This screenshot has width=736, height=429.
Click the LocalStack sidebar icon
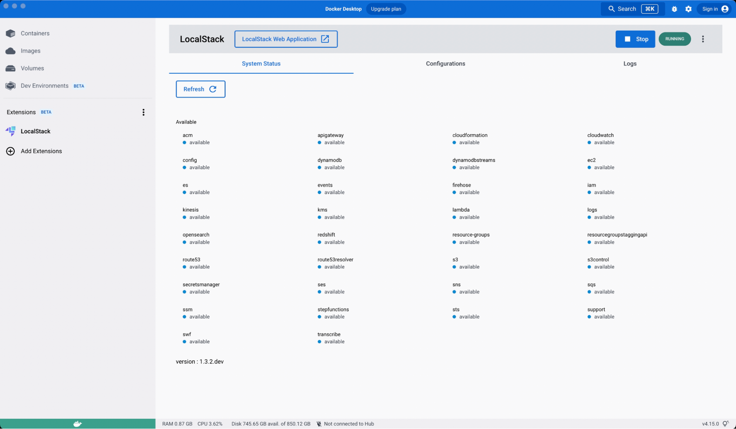coord(11,131)
